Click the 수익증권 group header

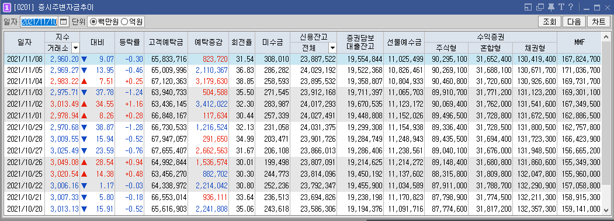(491, 37)
